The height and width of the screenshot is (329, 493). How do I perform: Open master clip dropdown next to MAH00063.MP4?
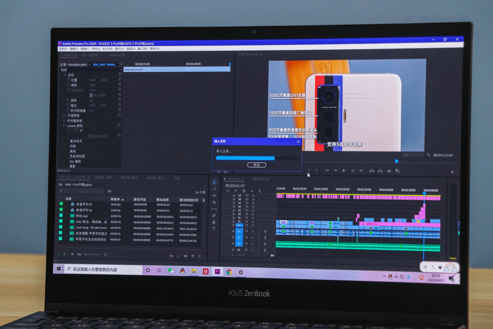(x=90, y=65)
